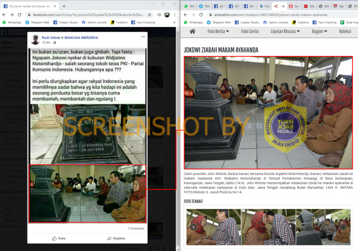
Task: Open the Admin console bookmark in the right window
Action: 275,22
